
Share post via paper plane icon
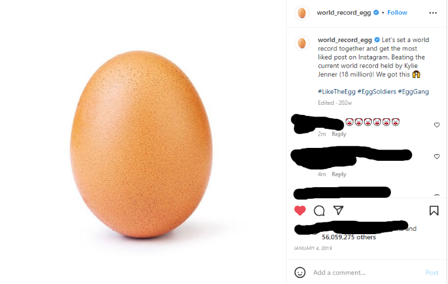tap(338, 210)
